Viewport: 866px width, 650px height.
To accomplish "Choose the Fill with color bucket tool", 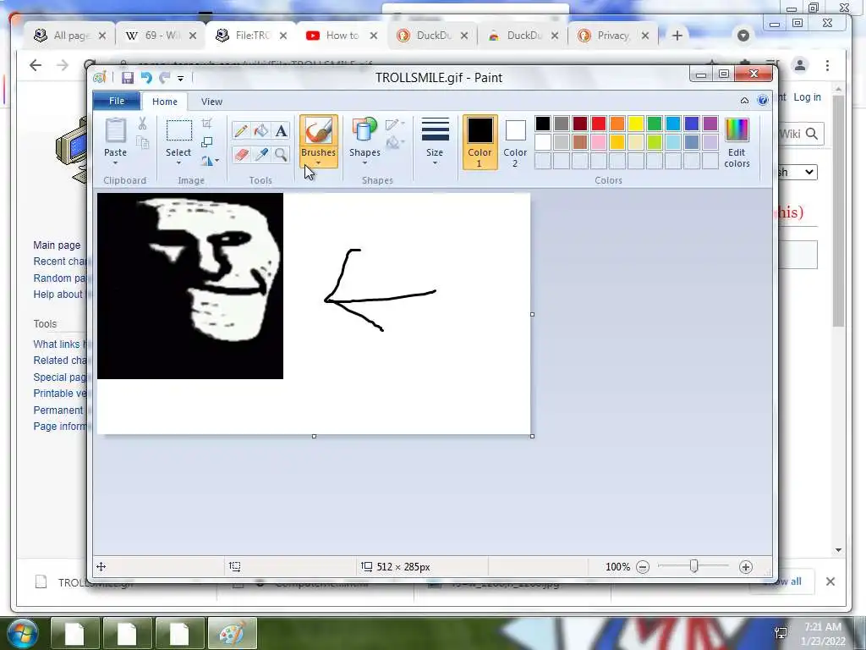I will coord(261,131).
